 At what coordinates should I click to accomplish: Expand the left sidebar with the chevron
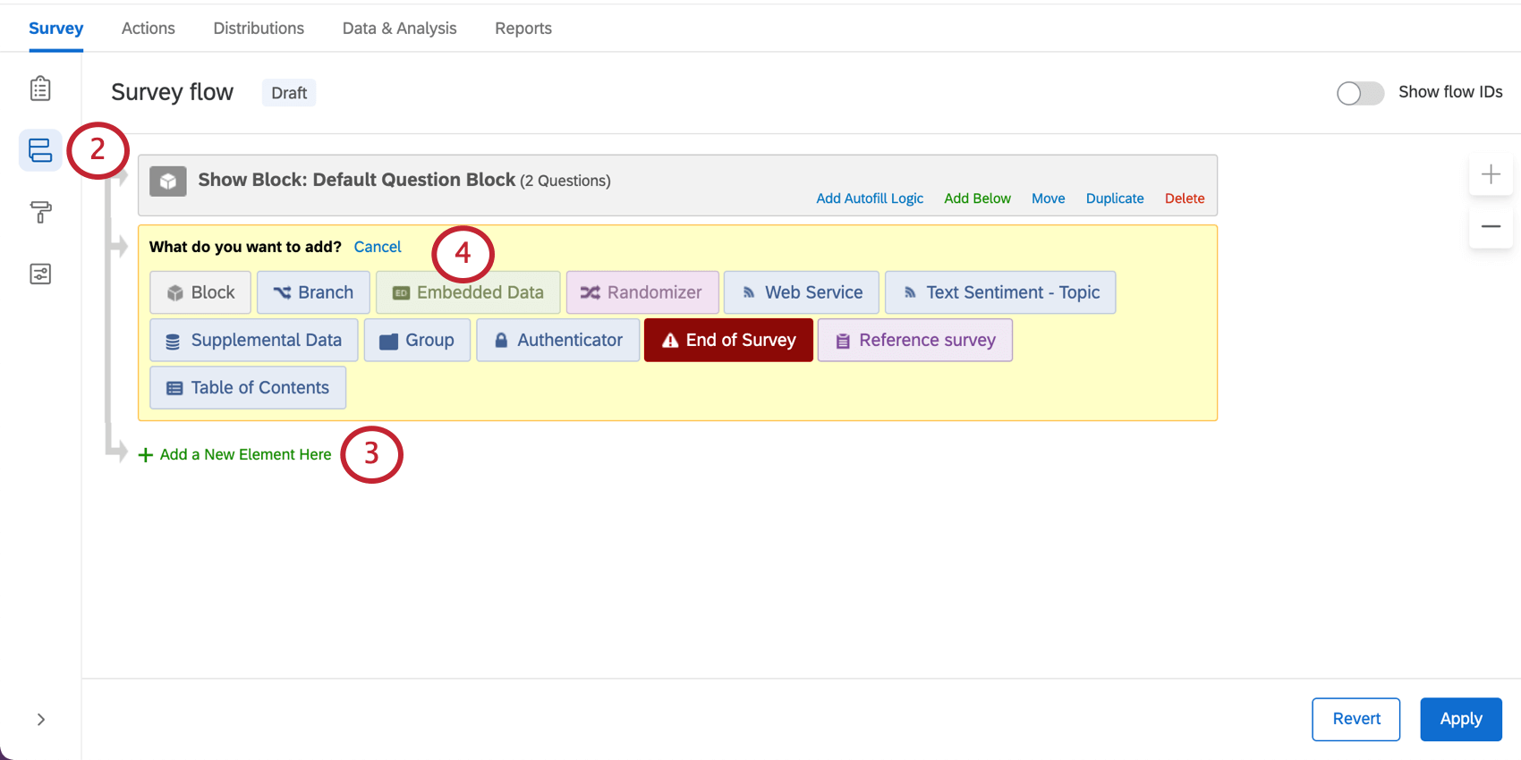40,720
